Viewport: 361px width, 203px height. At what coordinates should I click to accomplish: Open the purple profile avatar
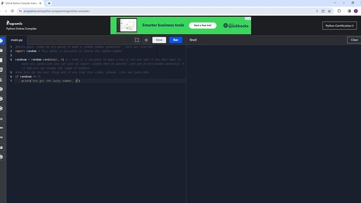pyautogui.click(x=356, y=11)
